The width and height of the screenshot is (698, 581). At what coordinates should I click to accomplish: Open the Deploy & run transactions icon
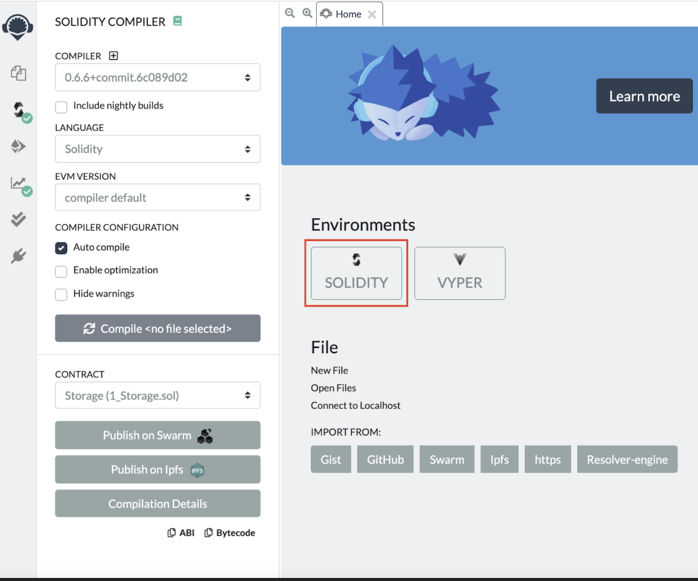click(x=18, y=147)
